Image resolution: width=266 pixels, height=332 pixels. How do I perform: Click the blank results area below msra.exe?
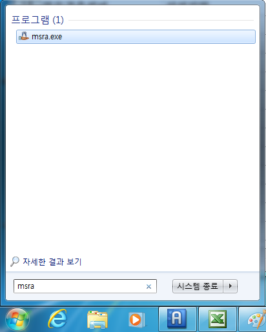(x=132, y=148)
